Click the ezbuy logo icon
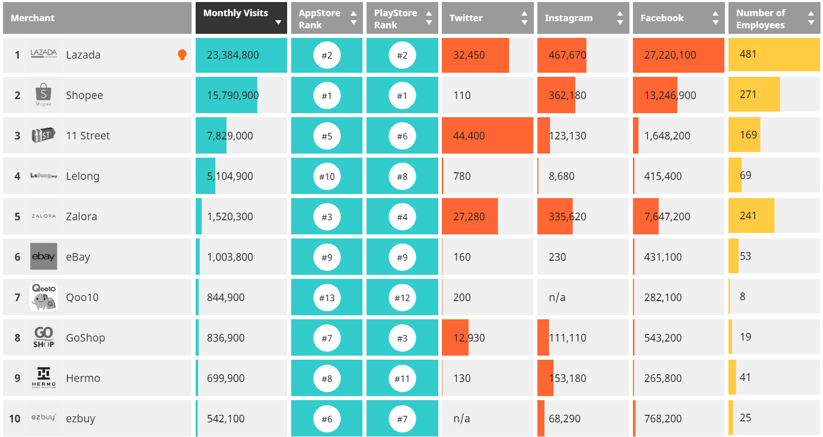 43,418
